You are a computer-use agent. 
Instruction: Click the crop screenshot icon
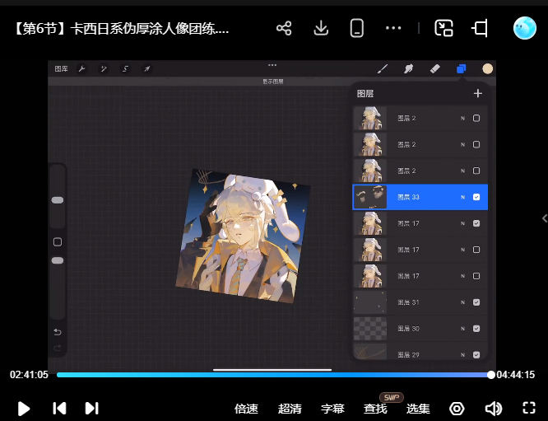[480, 28]
